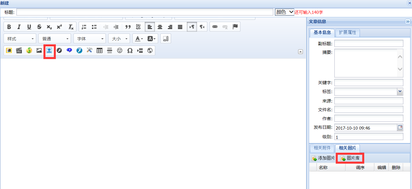412x189 pixels.
Task: Increase paragraph indent
Action: click(116, 27)
